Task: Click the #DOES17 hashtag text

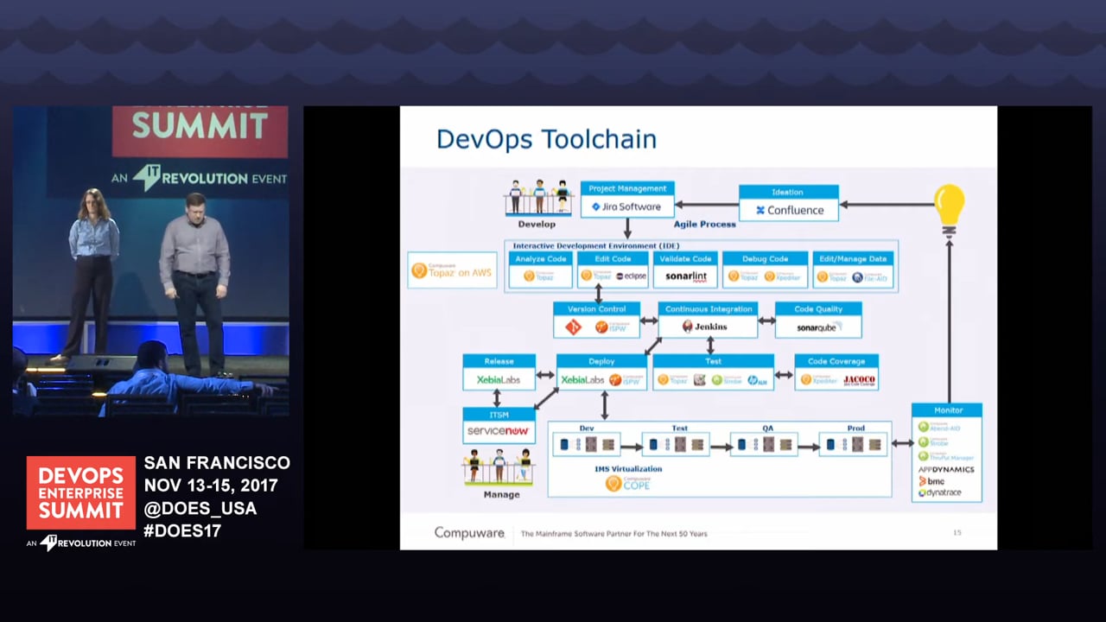Action: [x=182, y=530]
